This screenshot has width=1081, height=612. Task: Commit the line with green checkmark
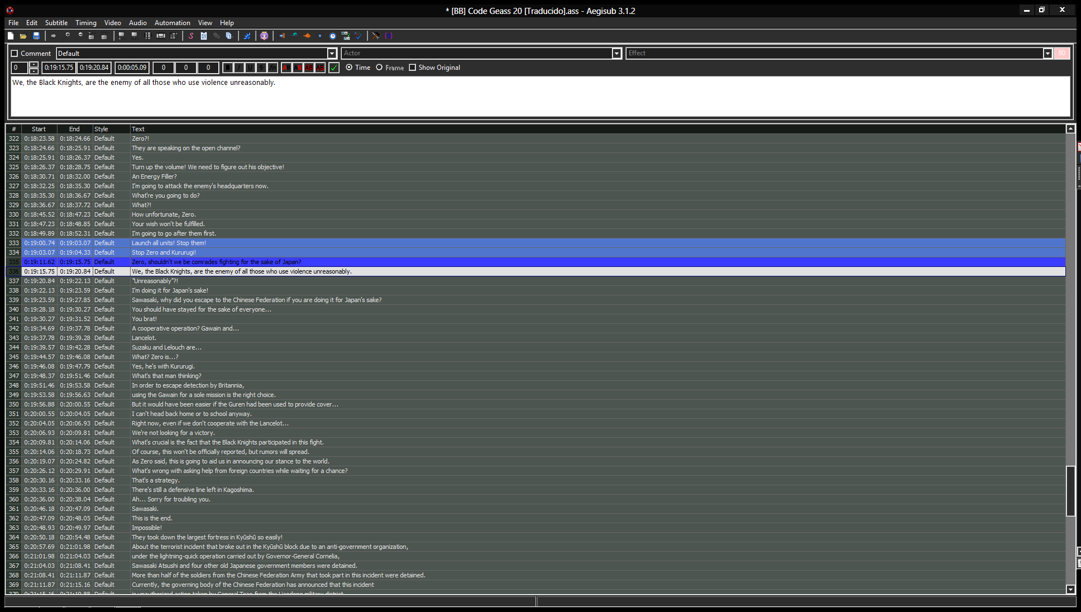[334, 68]
